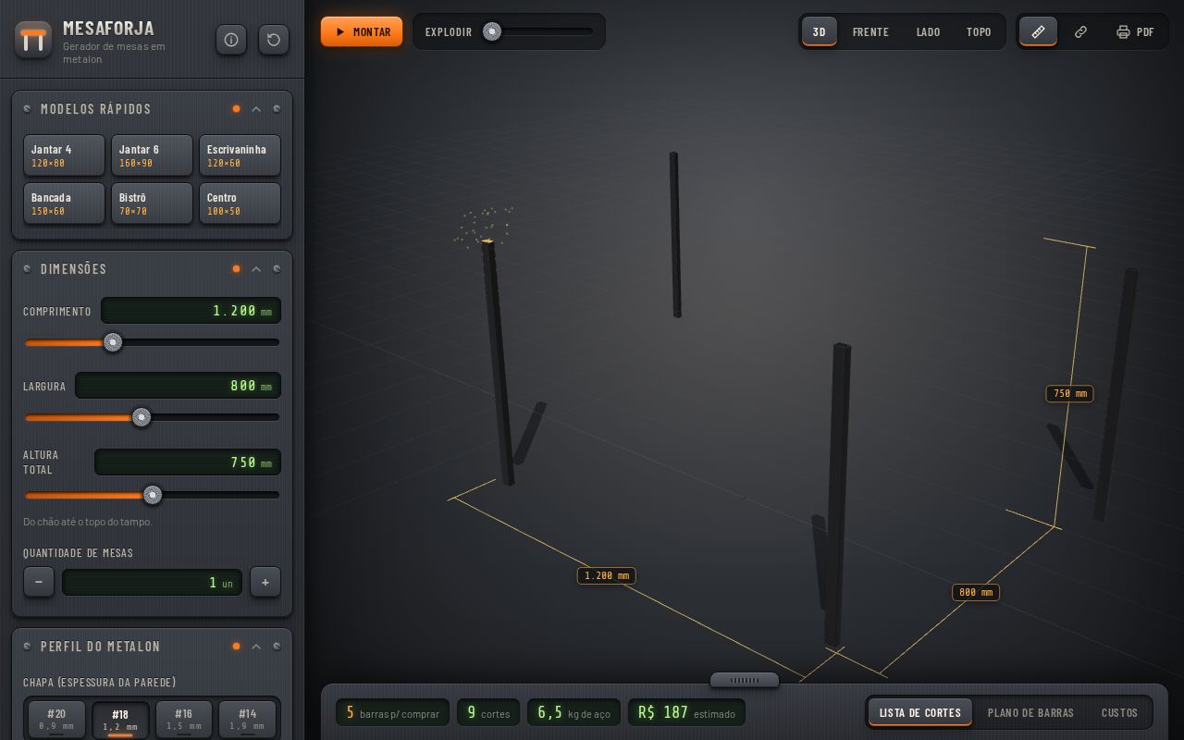Switch to the Lado view
1184x740 pixels.
[x=928, y=31]
